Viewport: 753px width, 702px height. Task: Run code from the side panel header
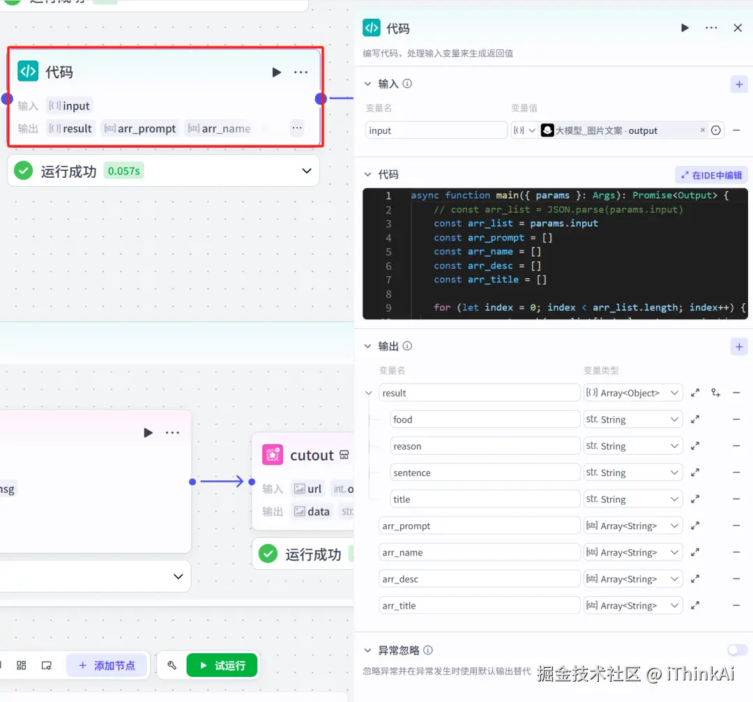click(685, 28)
